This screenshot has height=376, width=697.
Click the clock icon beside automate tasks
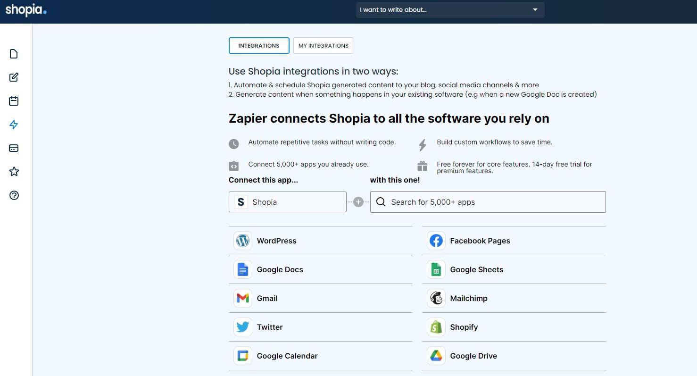coord(234,144)
